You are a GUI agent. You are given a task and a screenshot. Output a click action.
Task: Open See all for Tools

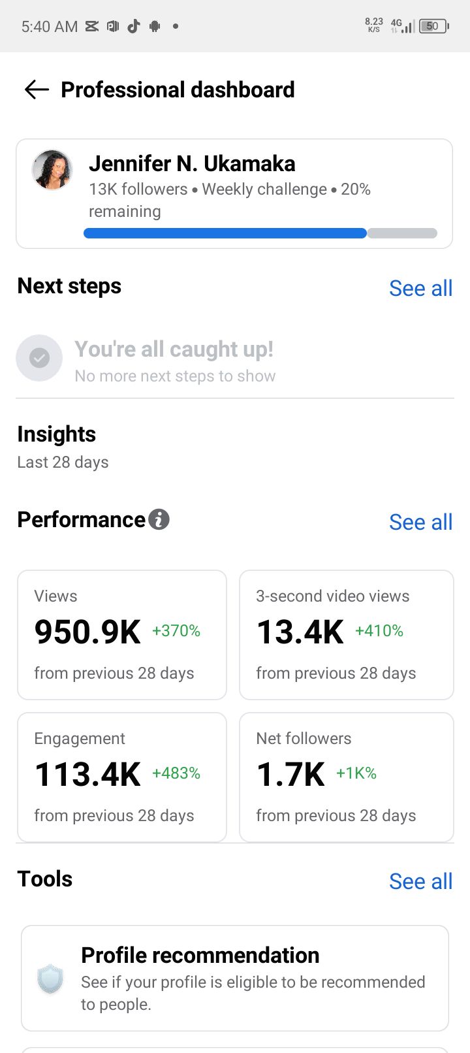click(x=420, y=881)
